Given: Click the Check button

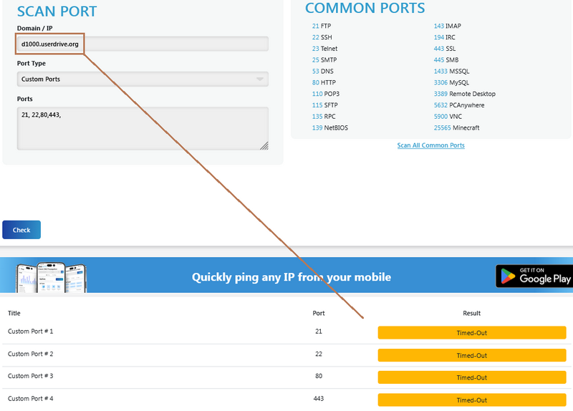Looking at the screenshot, I should point(21,230).
